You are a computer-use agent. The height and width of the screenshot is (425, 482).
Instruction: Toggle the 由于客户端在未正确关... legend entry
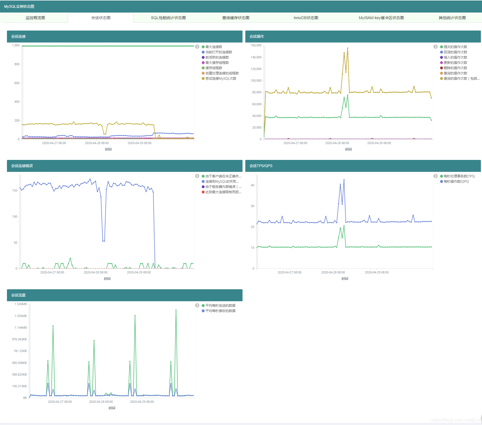(221, 176)
